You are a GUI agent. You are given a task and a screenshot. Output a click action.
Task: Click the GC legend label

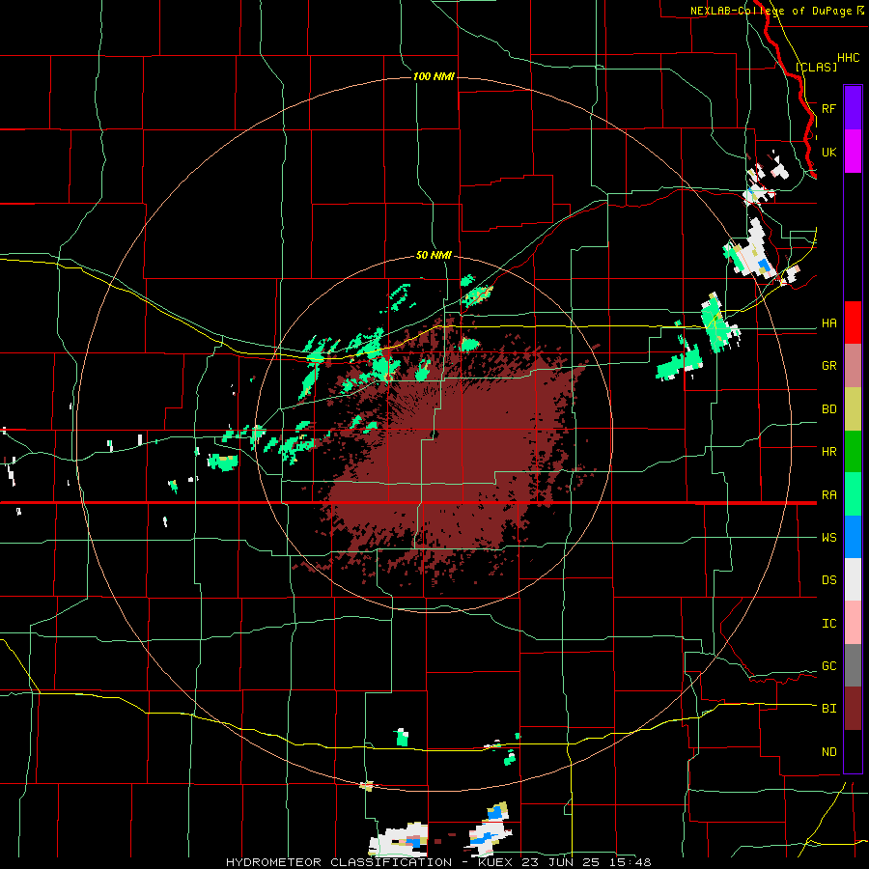(x=828, y=666)
